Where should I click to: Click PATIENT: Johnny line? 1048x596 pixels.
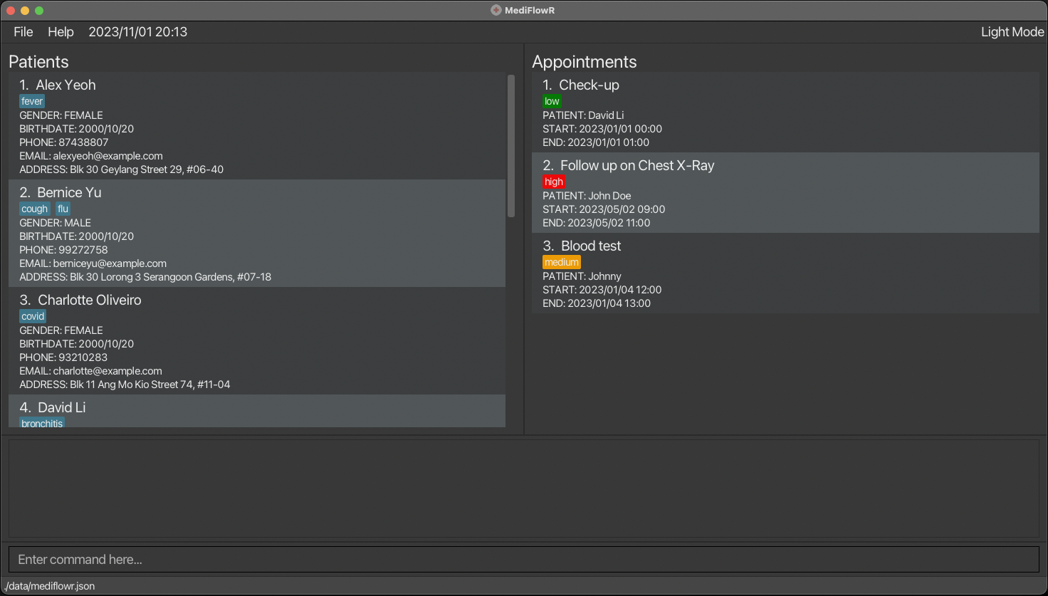[x=582, y=276]
